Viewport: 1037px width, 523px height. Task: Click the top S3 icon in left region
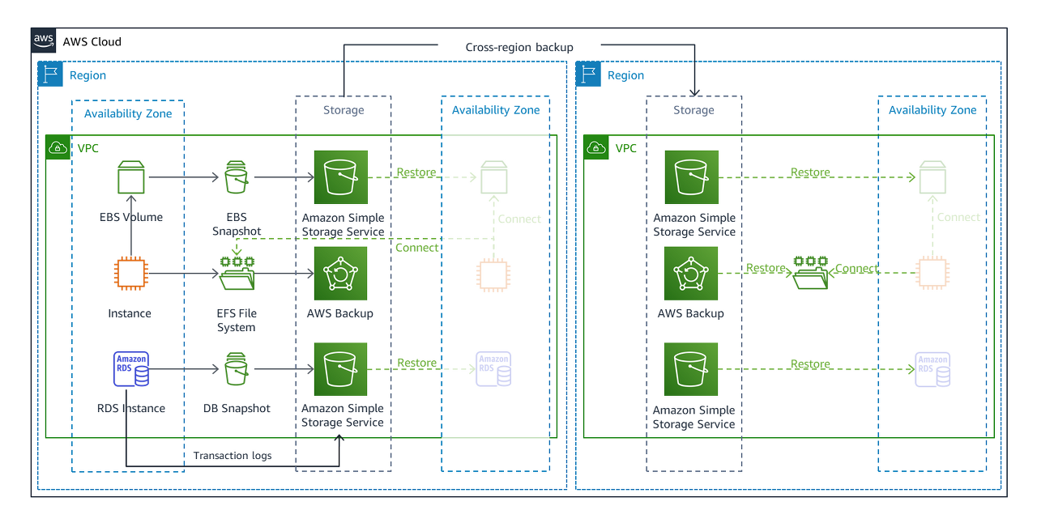341,177
